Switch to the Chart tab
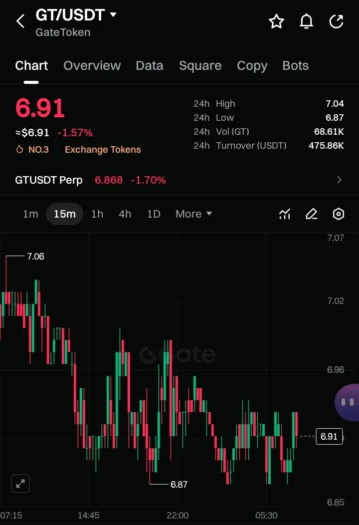 pos(31,66)
